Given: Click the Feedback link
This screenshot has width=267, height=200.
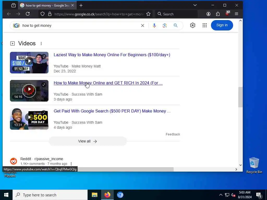Looking at the screenshot, I should [173, 134].
